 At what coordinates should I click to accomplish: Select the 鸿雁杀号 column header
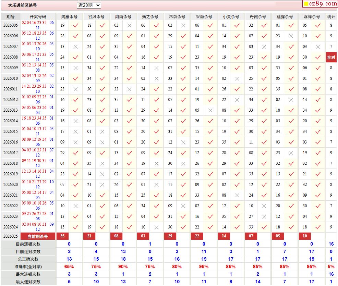pyautogui.click(x=69, y=16)
